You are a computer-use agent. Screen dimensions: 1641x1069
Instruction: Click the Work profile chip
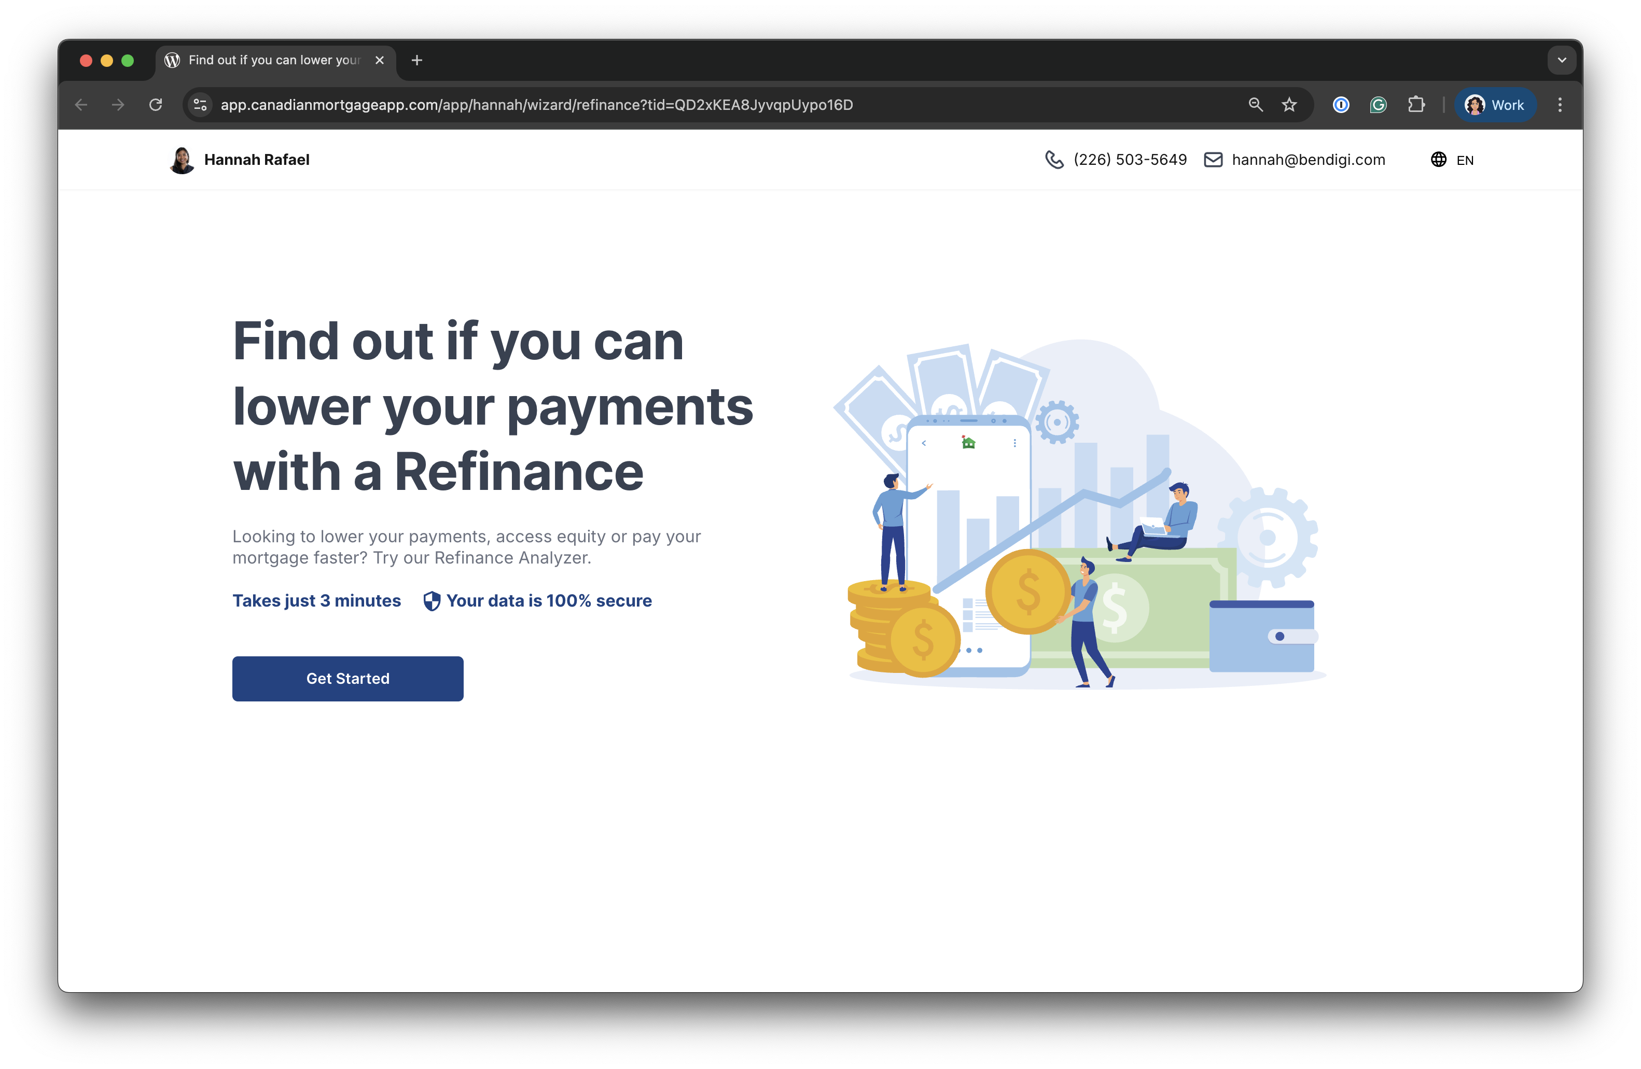1495,105
